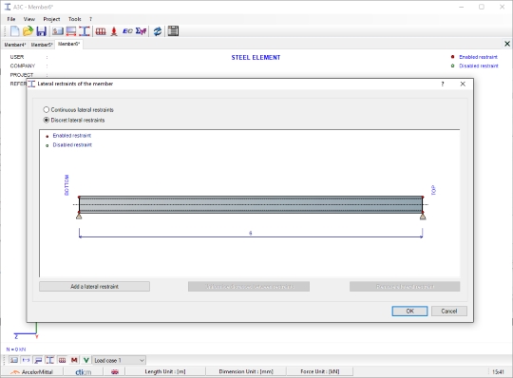Image resolution: width=513 pixels, height=378 pixels.
Task: Save project using floppy disk icon
Action: (x=41, y=31)
